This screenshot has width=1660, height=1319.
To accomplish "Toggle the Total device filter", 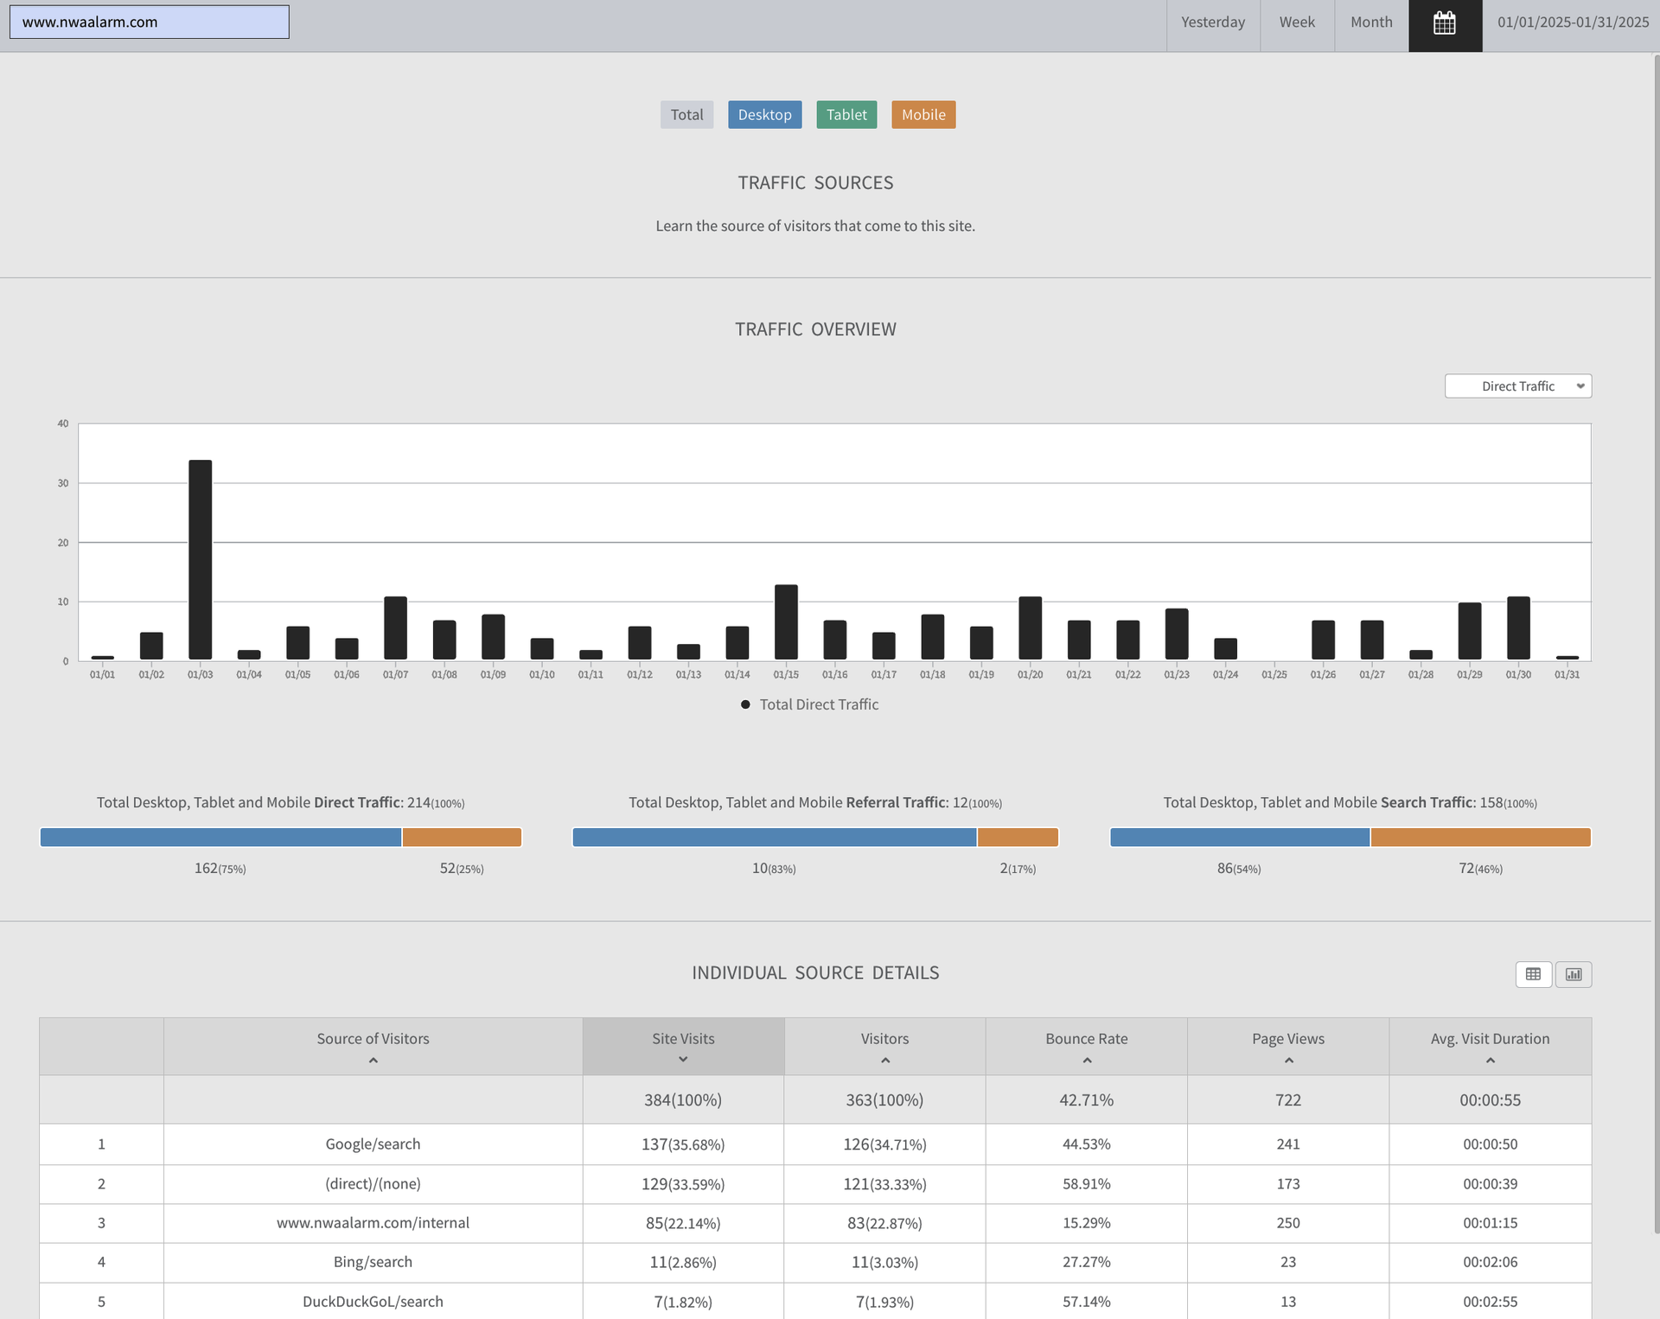I will click(686, 115).
